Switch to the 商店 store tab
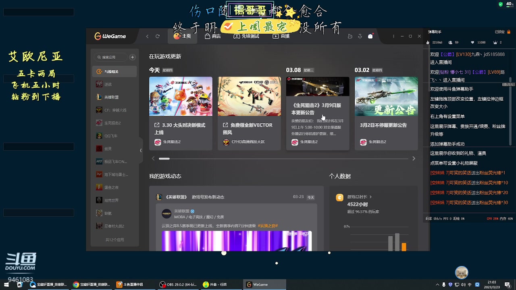Image resolution: width=516 pixels, height=290 pixels. (x=213, y=36)
